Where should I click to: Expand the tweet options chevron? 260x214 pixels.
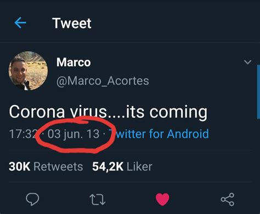pos(247,62)
